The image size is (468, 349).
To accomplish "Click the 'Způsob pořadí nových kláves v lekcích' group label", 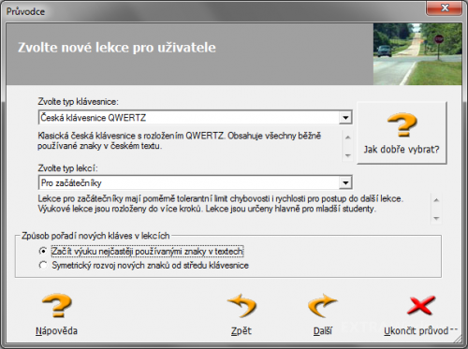I will (x=95, y=236).
